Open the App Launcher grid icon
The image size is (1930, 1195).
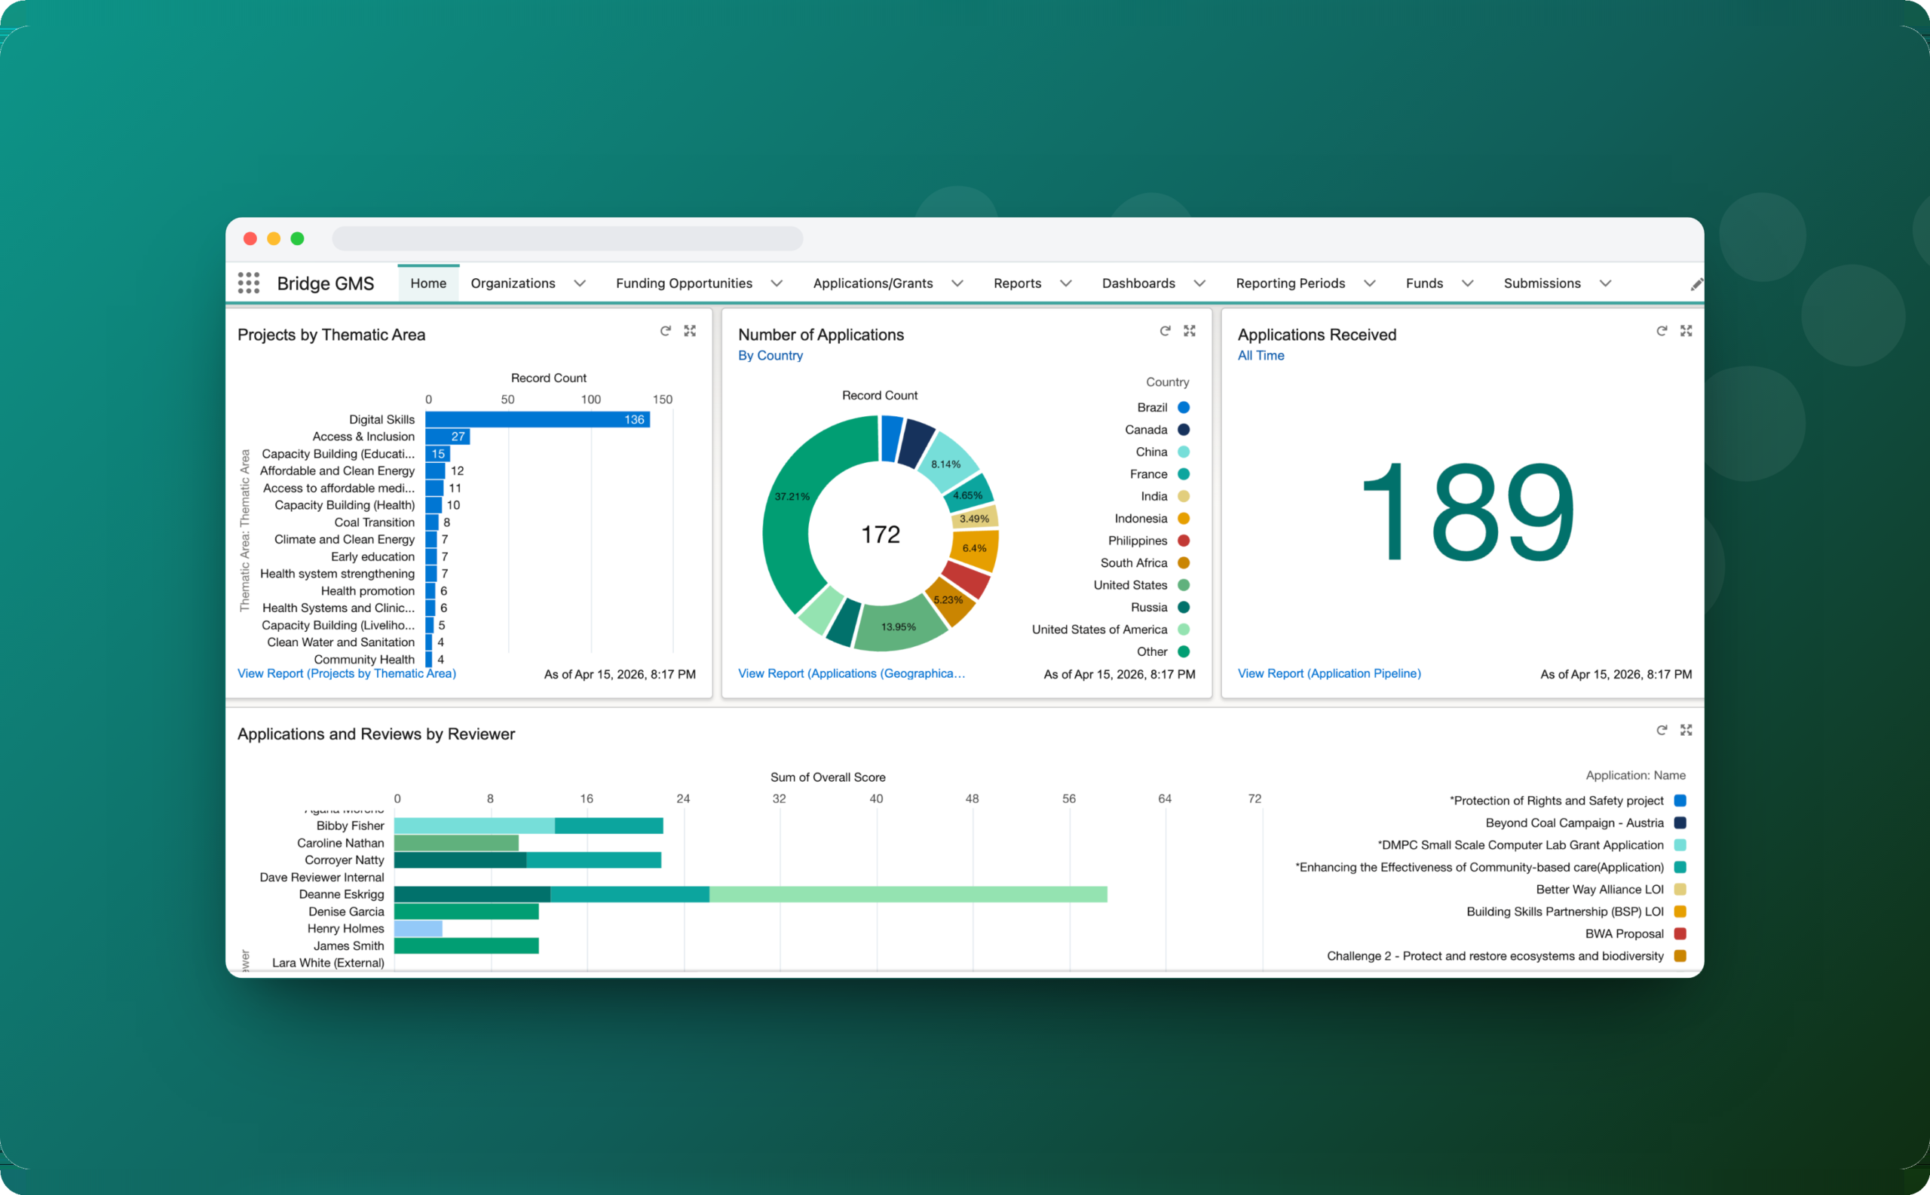pos(249,283)
